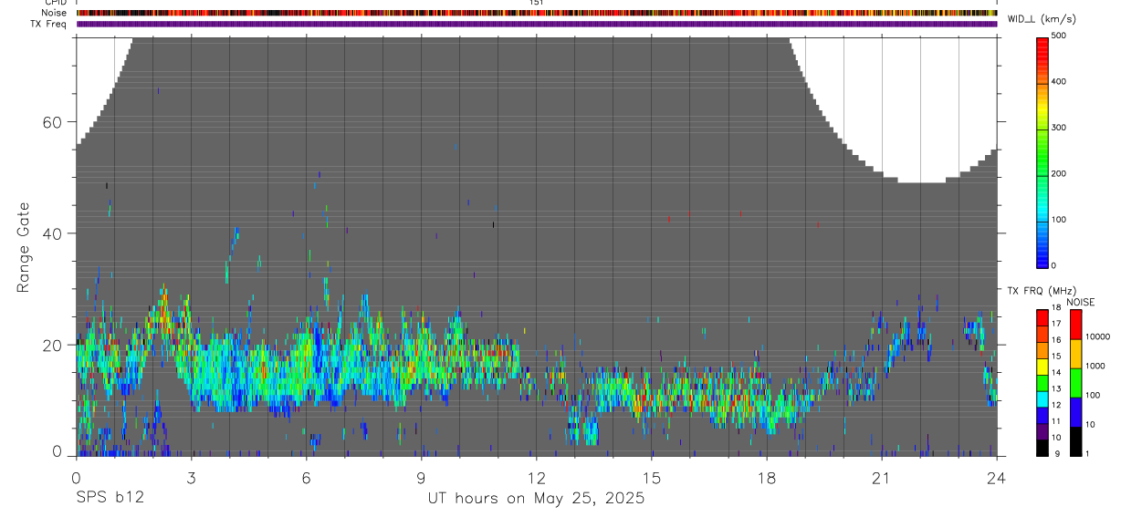Click the 10000 label on NOISE legend

click(1098, 336)
